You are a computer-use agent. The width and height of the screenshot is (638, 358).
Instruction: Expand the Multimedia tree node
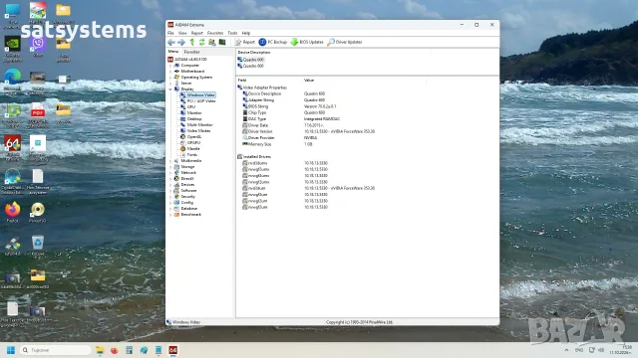click(x=170, y=161)
